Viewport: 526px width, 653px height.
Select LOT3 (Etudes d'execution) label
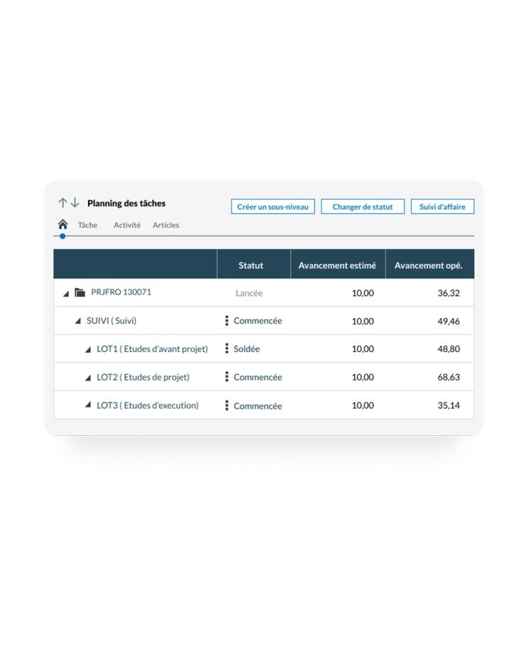pos(148,405)
